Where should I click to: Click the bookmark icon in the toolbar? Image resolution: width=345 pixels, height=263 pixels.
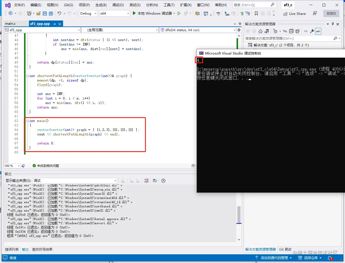(x=256, y=13)
